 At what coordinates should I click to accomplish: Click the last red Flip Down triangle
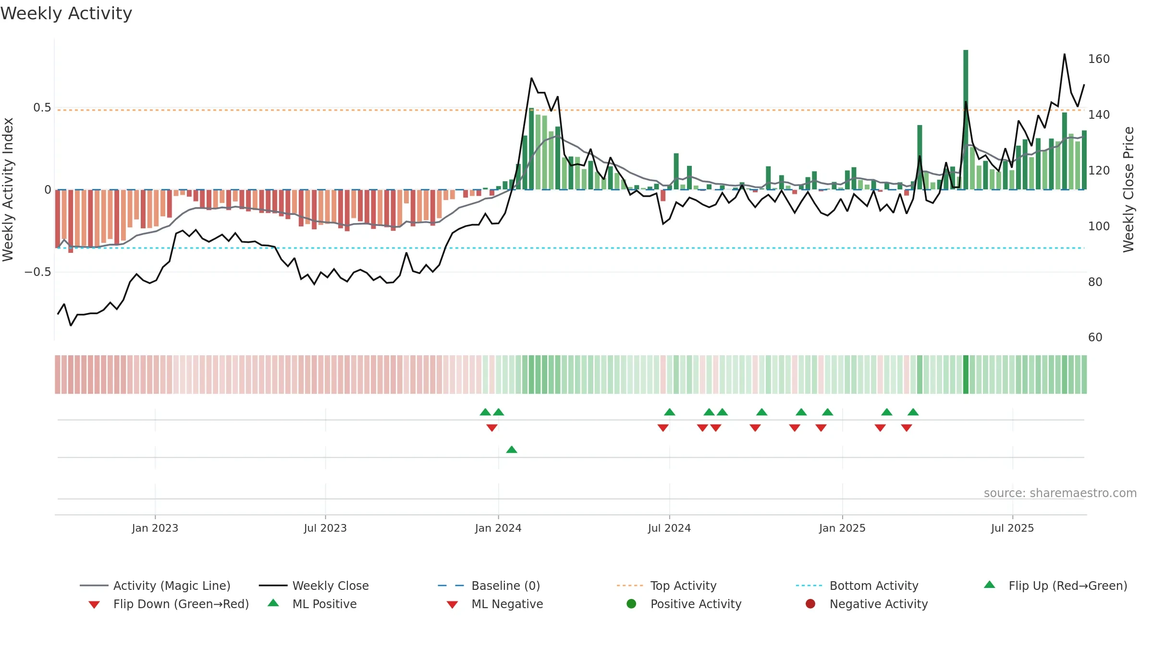[907, 428]
